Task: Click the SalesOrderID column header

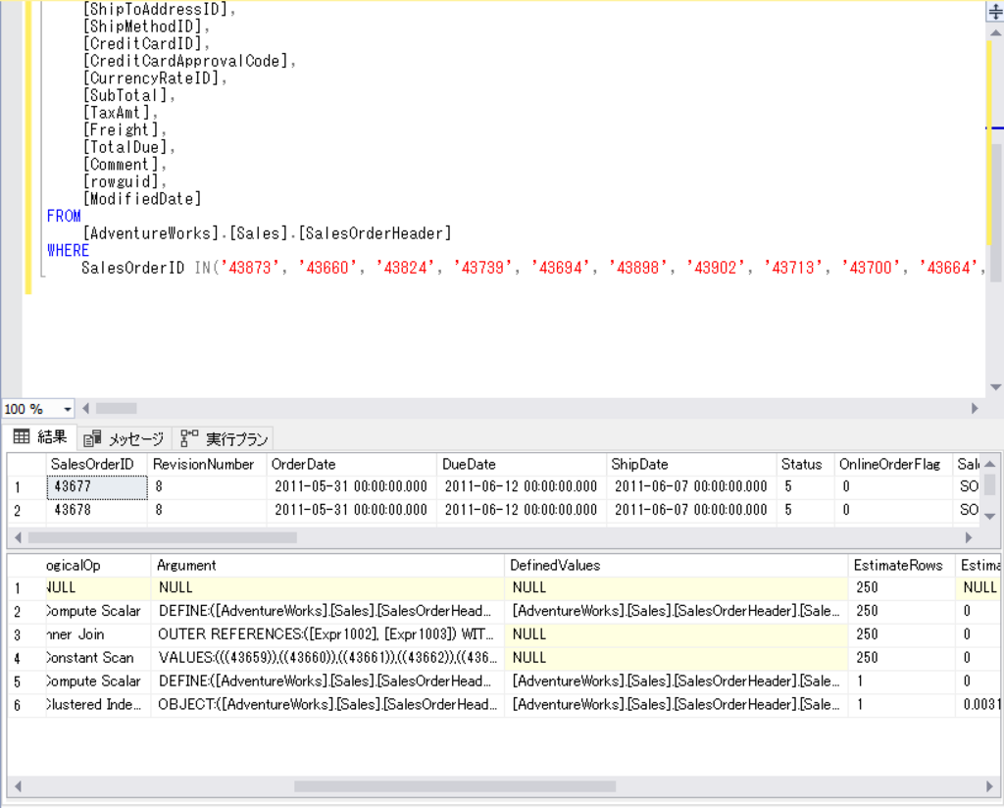Action: click(x=97, y=464)
